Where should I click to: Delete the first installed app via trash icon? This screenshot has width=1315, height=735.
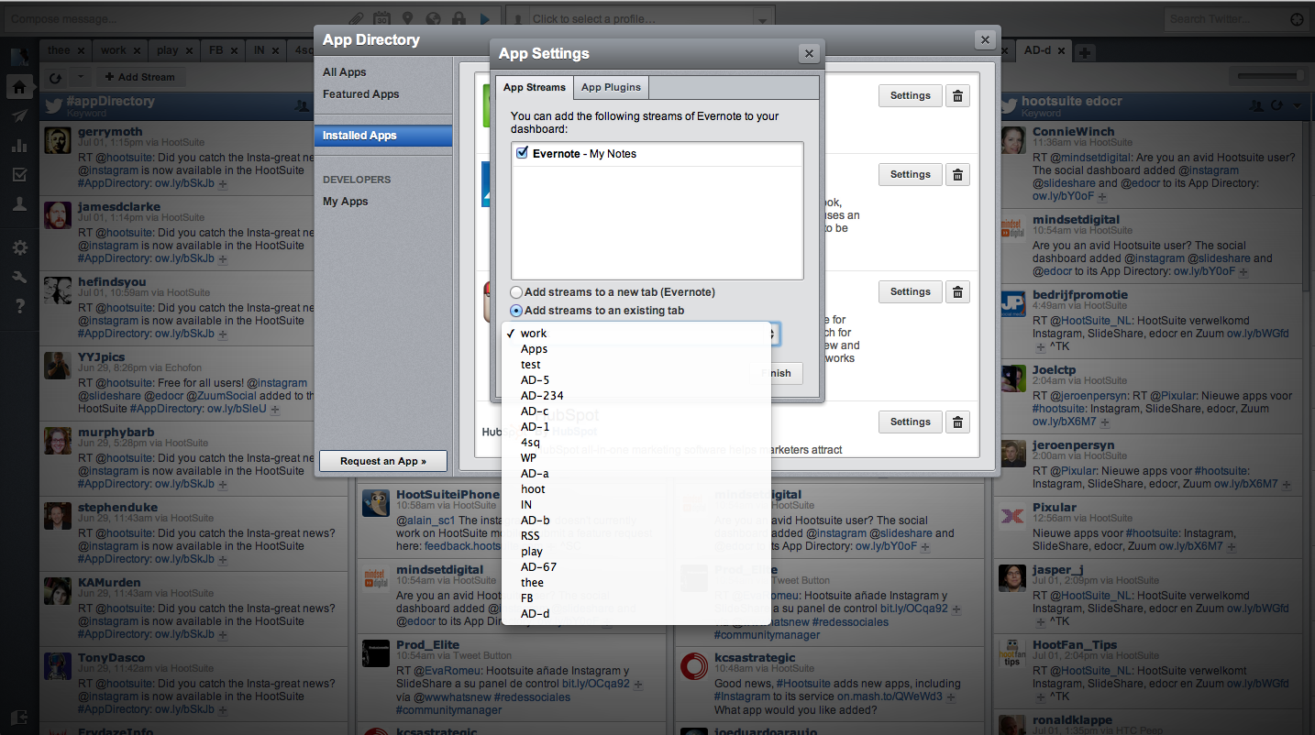click(957, 95)
